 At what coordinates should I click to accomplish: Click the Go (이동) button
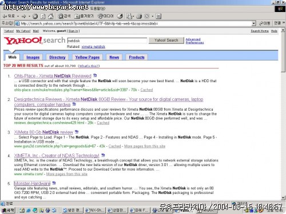(265, 23)
